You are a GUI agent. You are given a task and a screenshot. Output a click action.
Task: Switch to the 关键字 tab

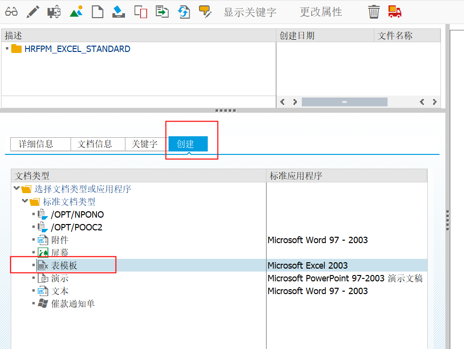(x=147, y=144)
